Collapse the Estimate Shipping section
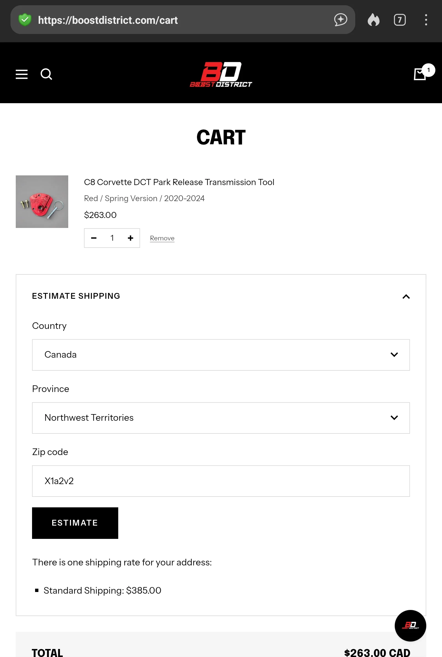The image size is (442, 657). (406, 296)
